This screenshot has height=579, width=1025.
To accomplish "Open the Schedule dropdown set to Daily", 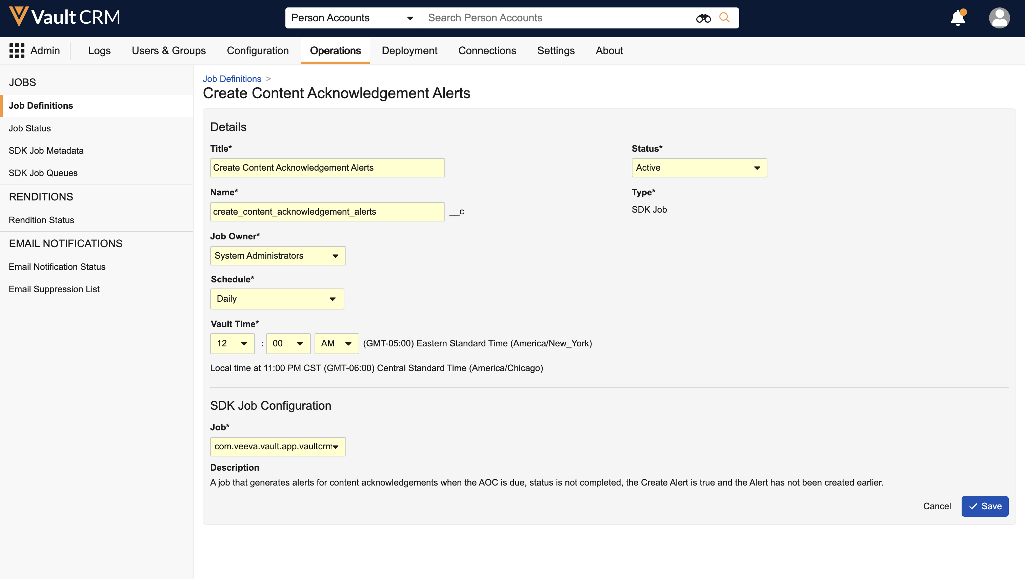I will click(x=277, y=299).
